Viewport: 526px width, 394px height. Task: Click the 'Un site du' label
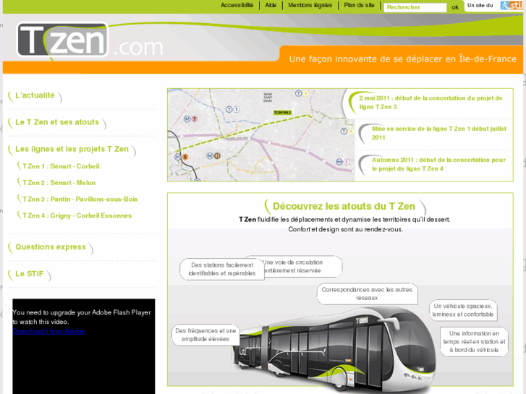point(480,5)
